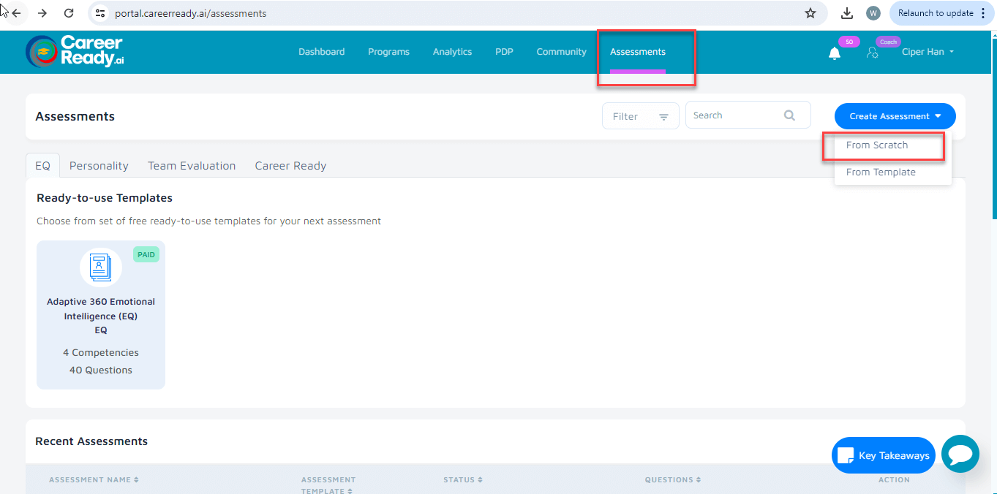997x494 pixels.
Task: Choose From Scratch option
Action: (877, 145)
